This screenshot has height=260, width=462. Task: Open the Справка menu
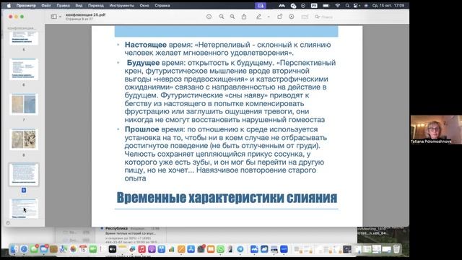click(x=162, y=5)
